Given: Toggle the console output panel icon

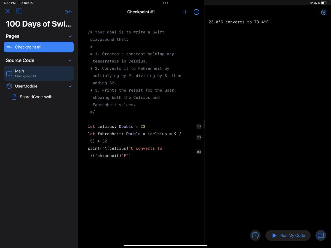Looking at the screenshot, I should coord(321,235).
